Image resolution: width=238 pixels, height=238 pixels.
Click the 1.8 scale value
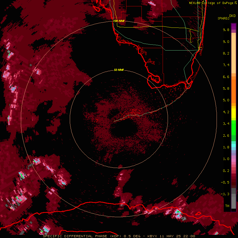coord(226,147)
